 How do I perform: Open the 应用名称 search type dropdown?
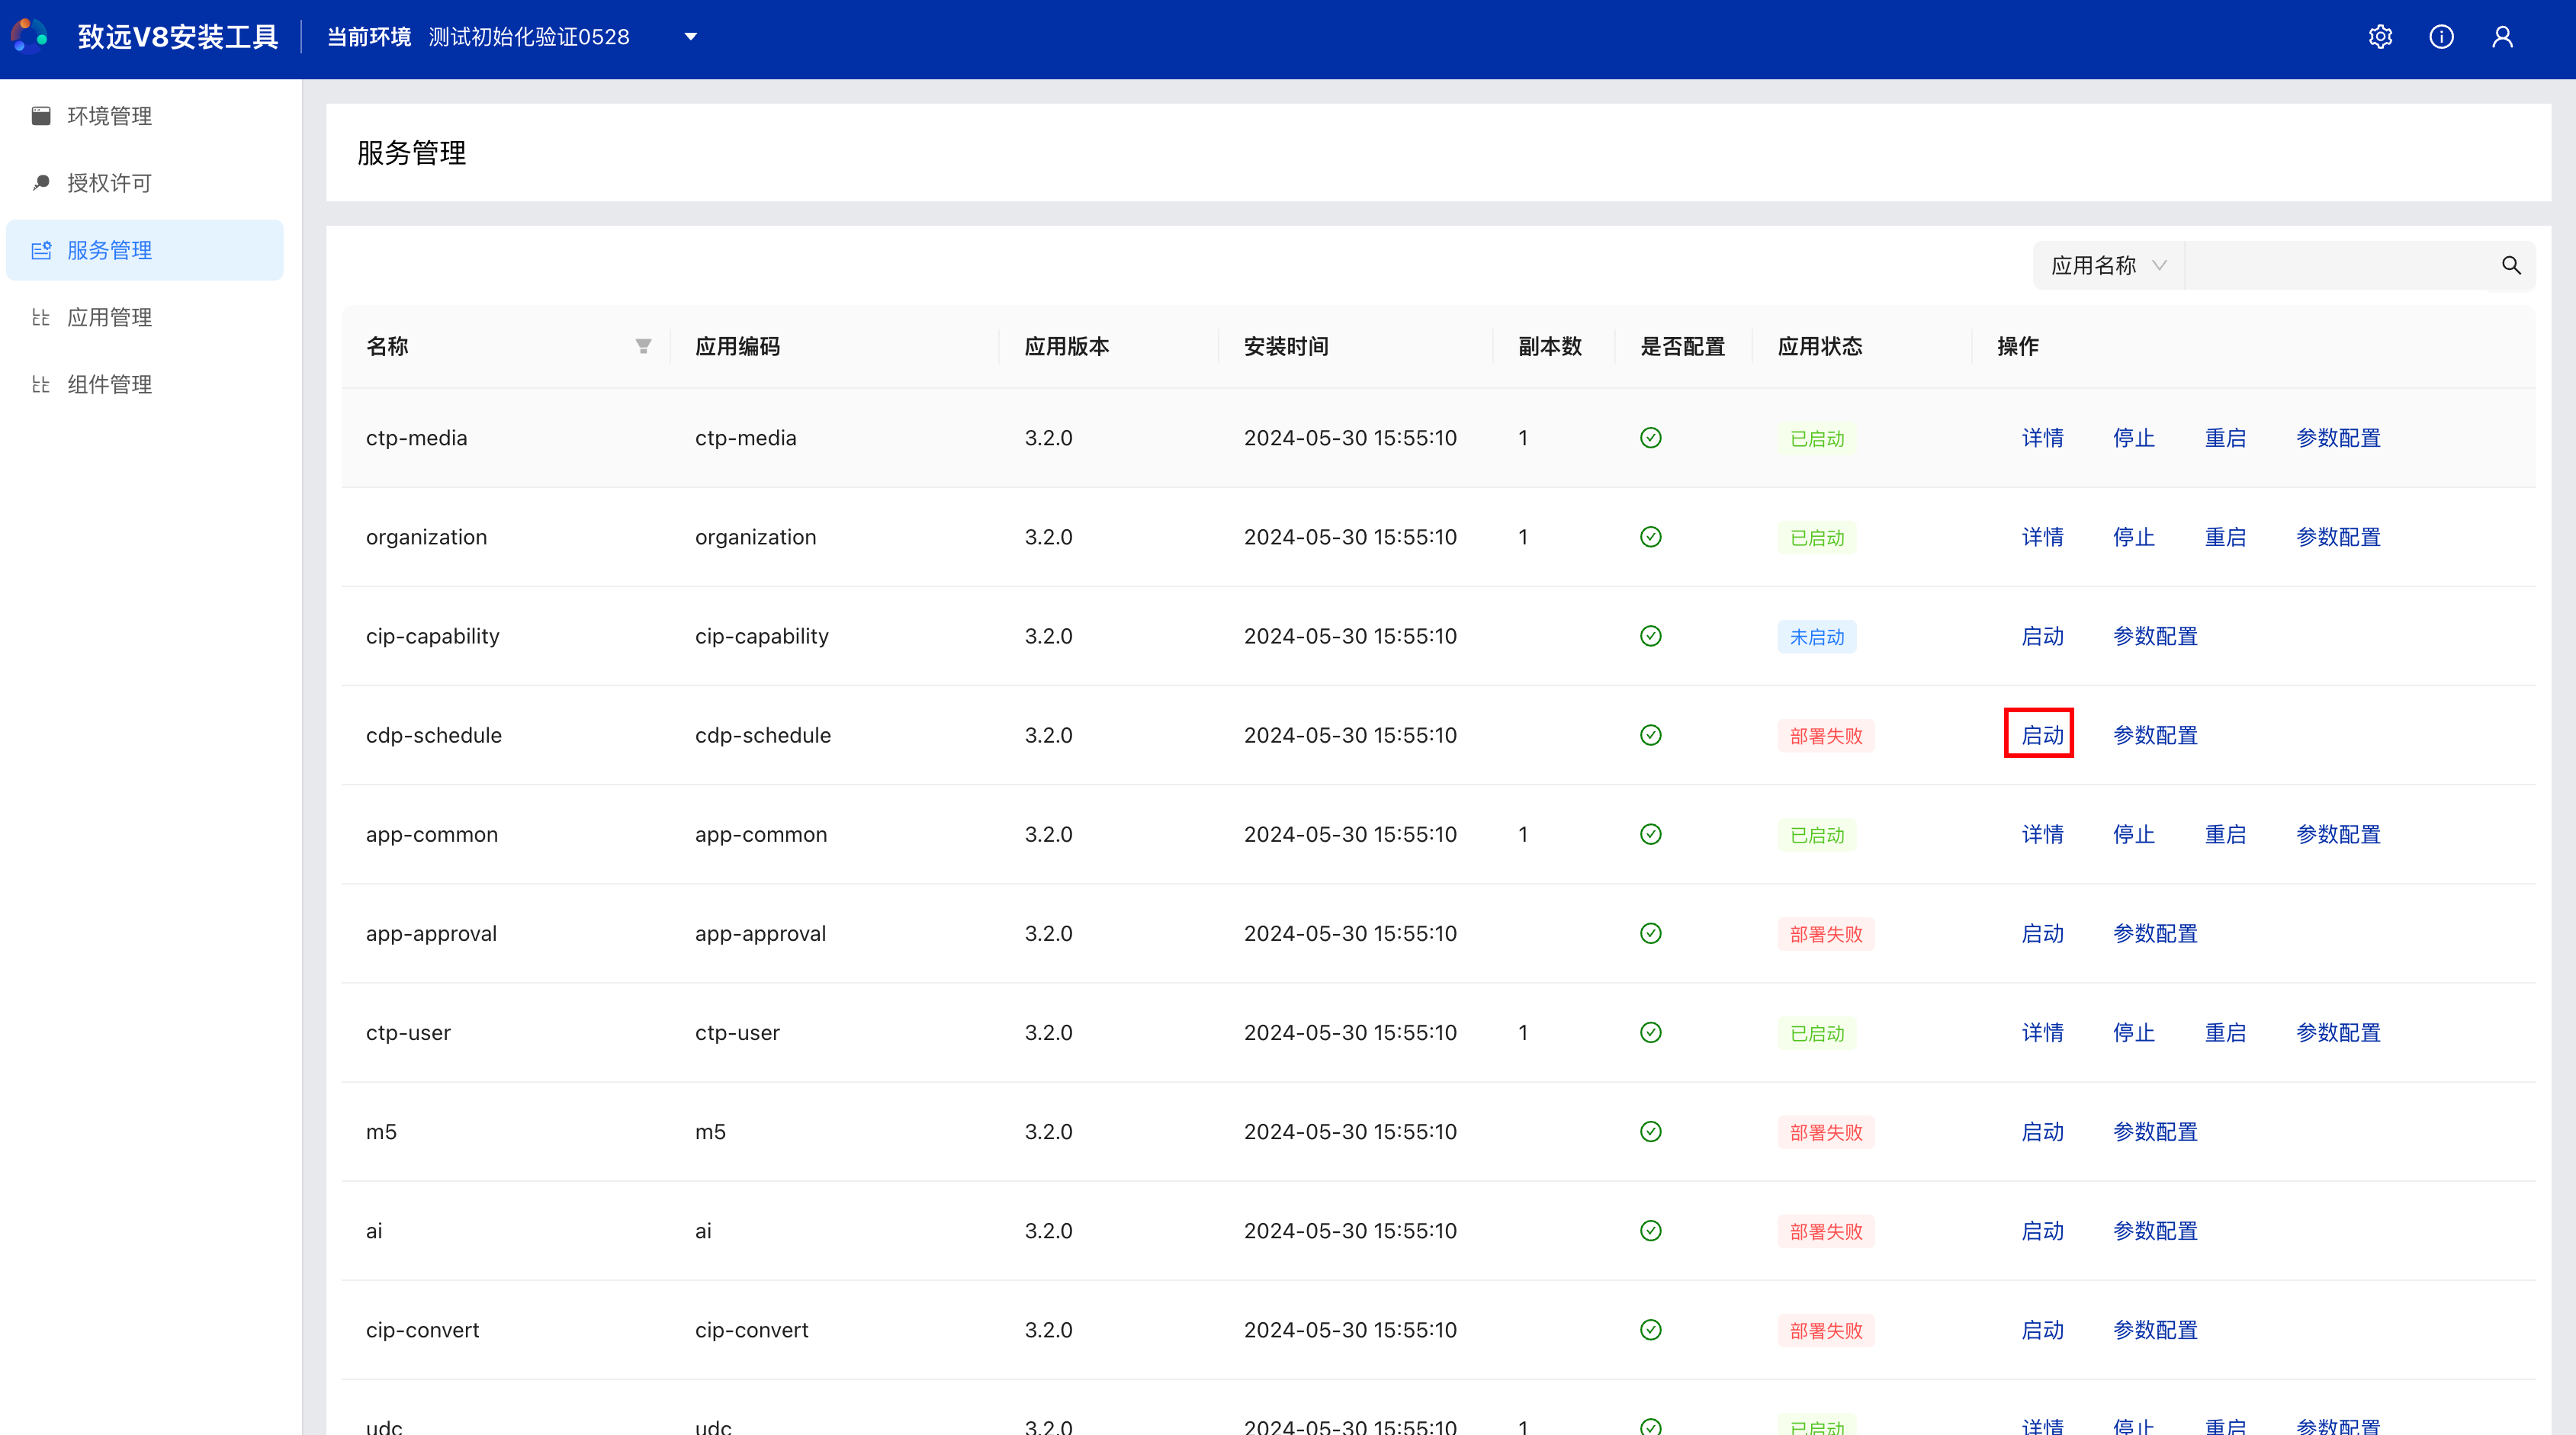[x=2109, y=265]
